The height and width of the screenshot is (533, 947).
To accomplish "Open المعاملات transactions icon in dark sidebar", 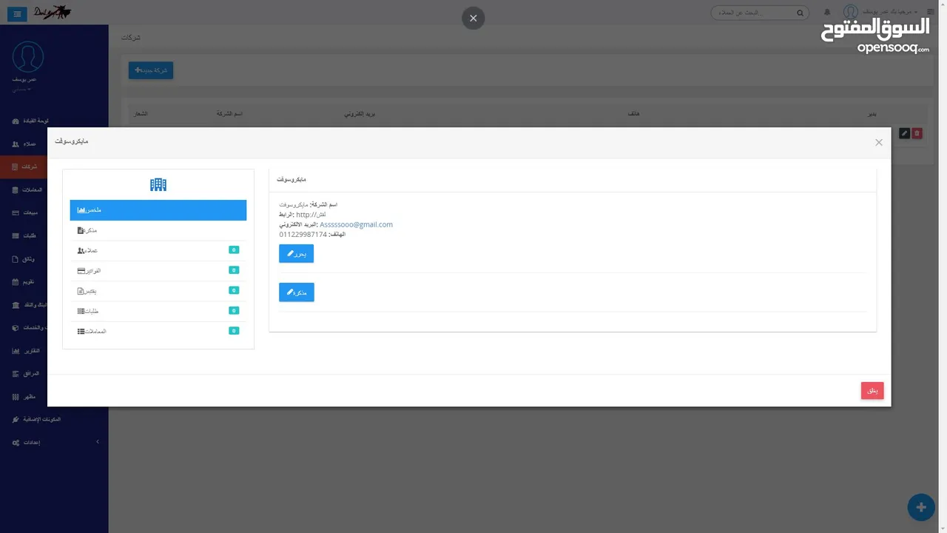I will point(16,190).
